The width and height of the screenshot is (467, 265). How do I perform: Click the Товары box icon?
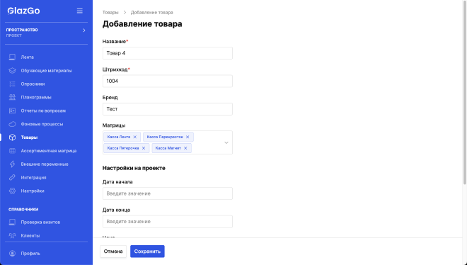pos(12,137)
